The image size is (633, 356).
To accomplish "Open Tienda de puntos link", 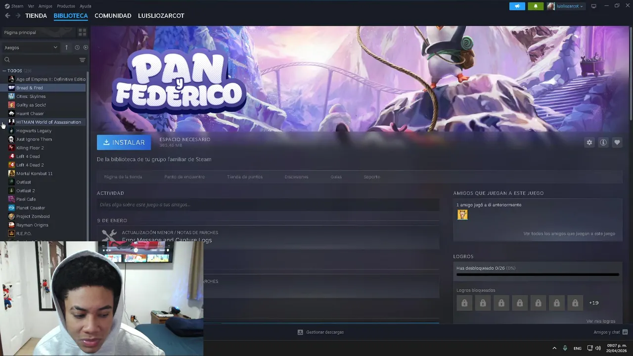I will pos(245,177).
